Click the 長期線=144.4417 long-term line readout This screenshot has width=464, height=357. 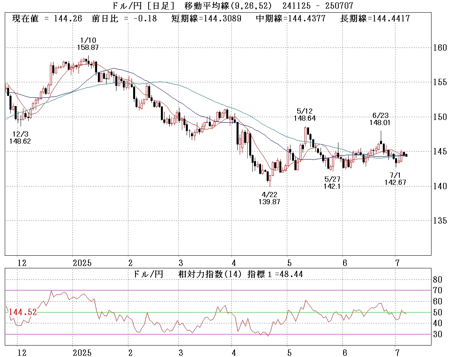click(x=375, y=19)
